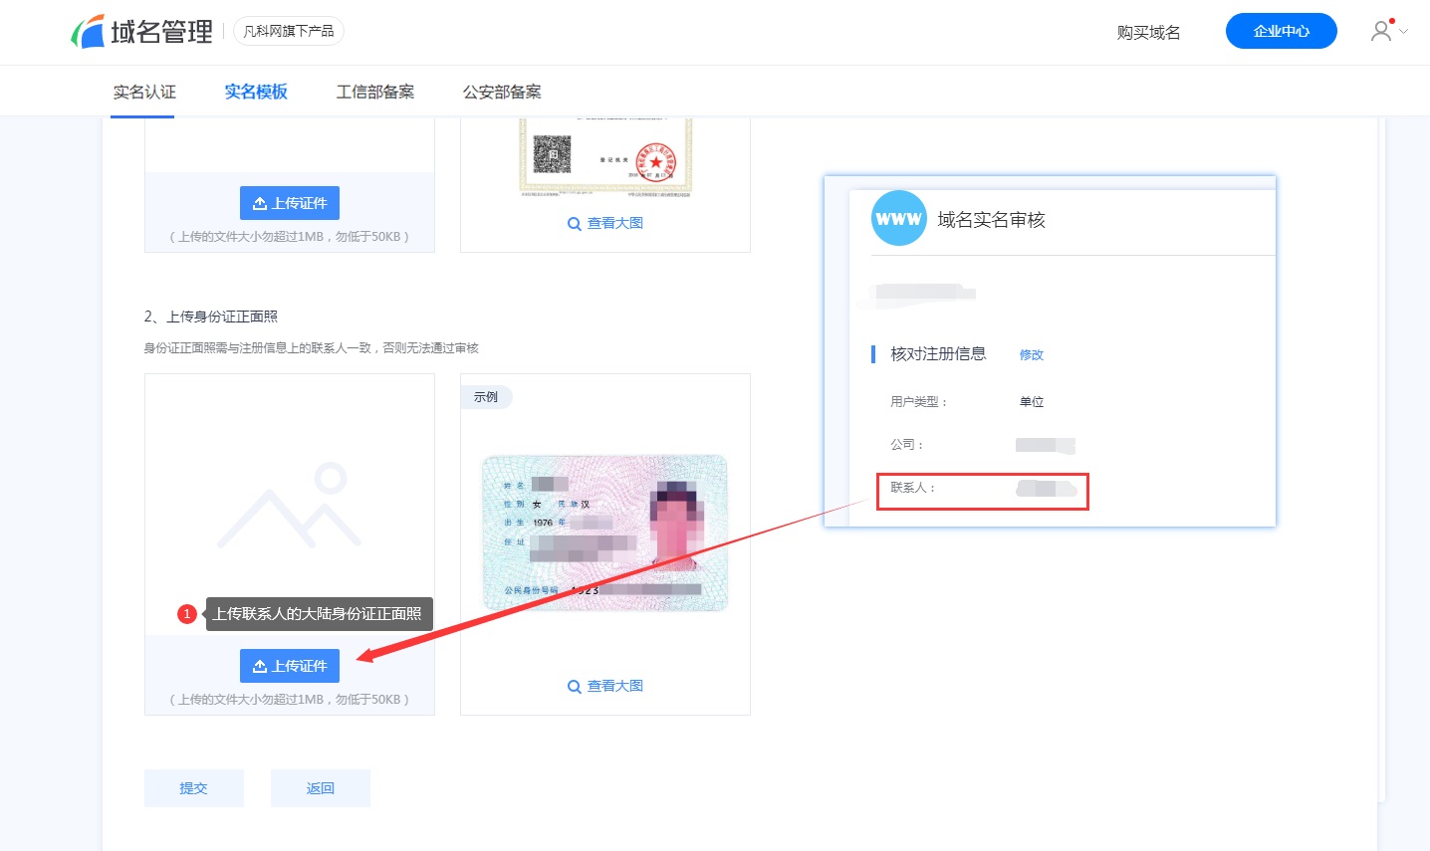Screen dimensions: 1430x851
Task: Click the business license example thumbnail
Action: (x=605, y=156)
